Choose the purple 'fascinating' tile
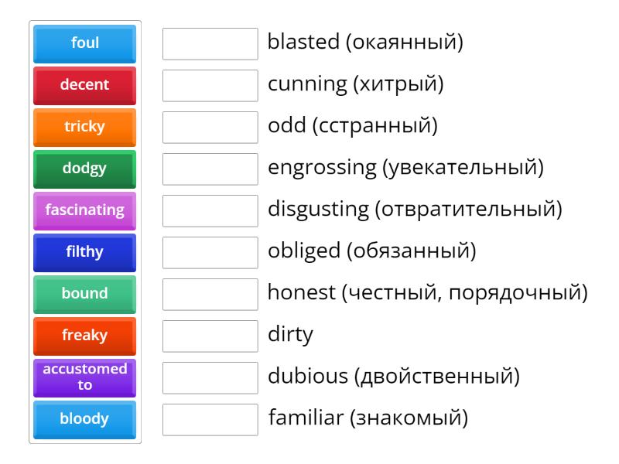 tap(84, 211)
